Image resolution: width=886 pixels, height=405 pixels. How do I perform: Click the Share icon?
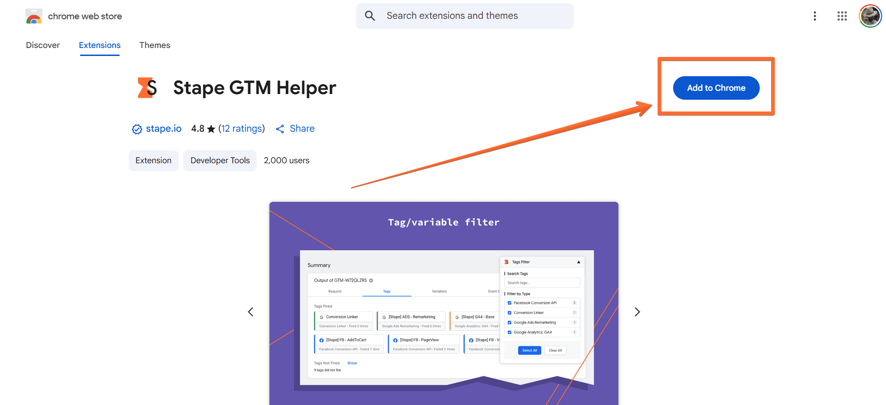(280, 129)
